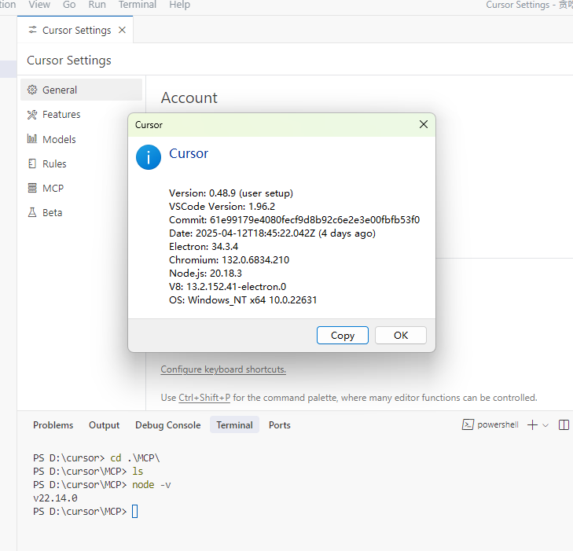Switch to the Terminal panel tab
Image resolution: width=573 pixels, height=551 pixels.
[234, 425]
